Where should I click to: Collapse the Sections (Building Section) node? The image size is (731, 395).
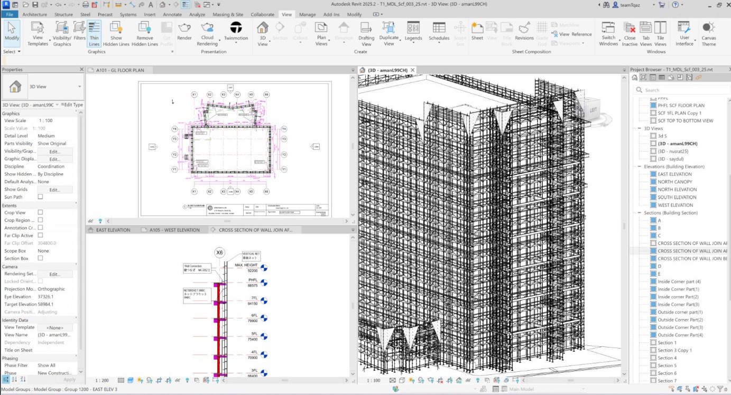pos(640,213)
